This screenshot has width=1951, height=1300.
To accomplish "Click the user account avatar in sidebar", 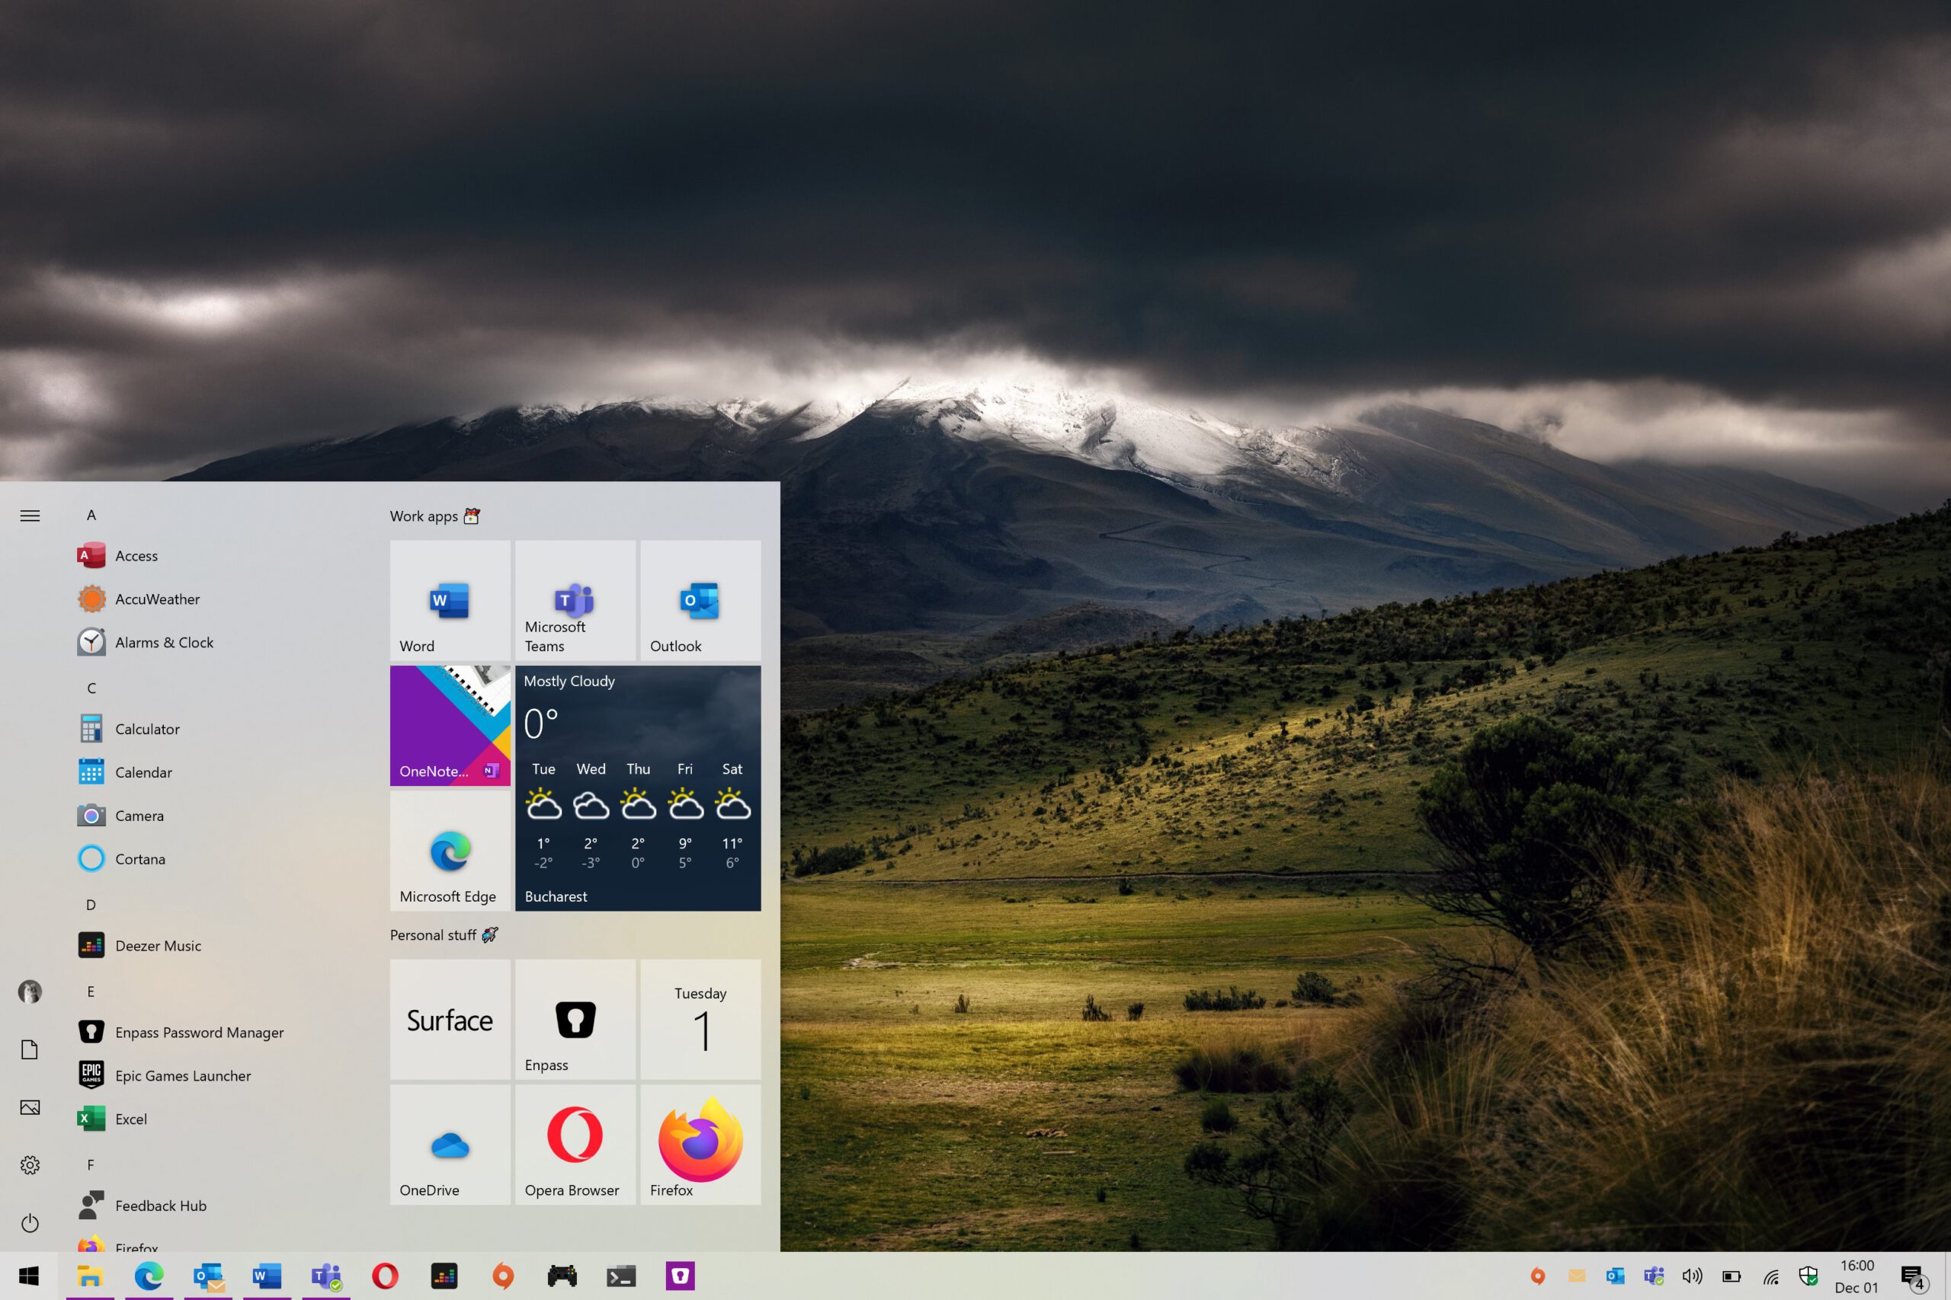I will coord(30,992).
